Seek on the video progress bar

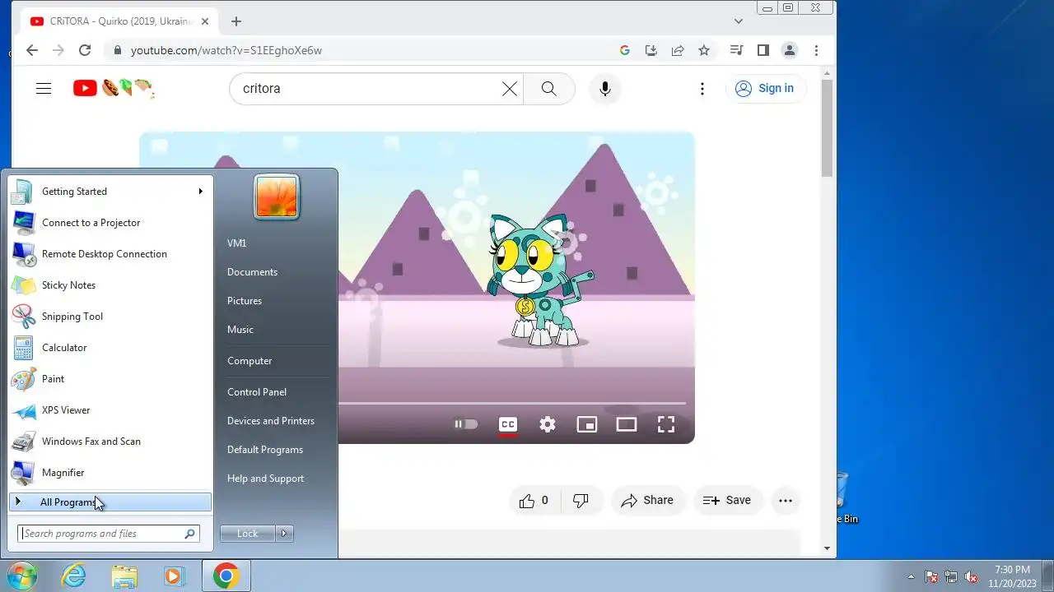(x=511, y=403)
